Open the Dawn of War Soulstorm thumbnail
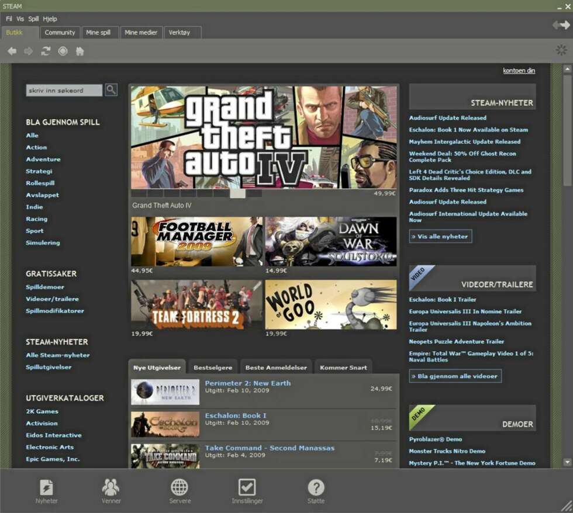 (331, 241)
